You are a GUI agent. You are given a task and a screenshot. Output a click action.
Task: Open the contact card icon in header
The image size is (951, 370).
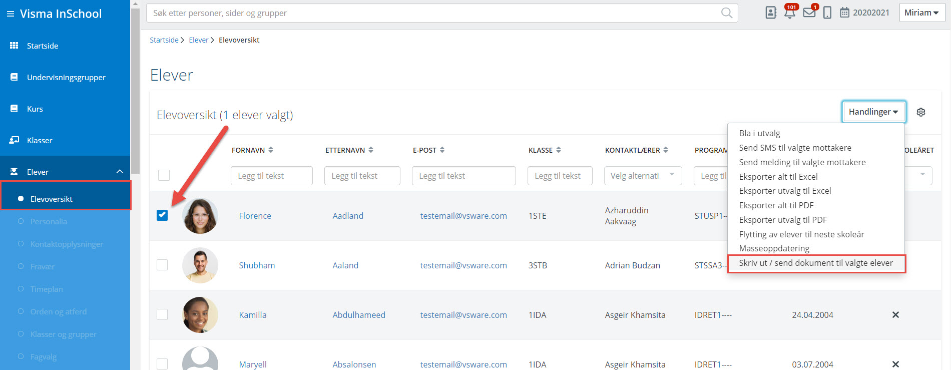(771, 13)
